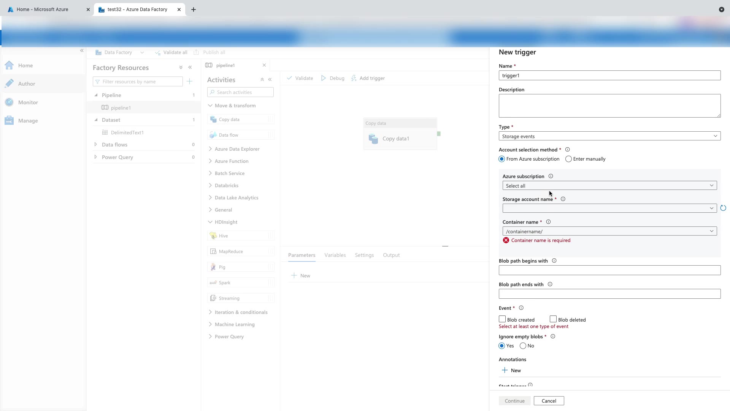Select No for Ignore empty blobs

(523, 346)
